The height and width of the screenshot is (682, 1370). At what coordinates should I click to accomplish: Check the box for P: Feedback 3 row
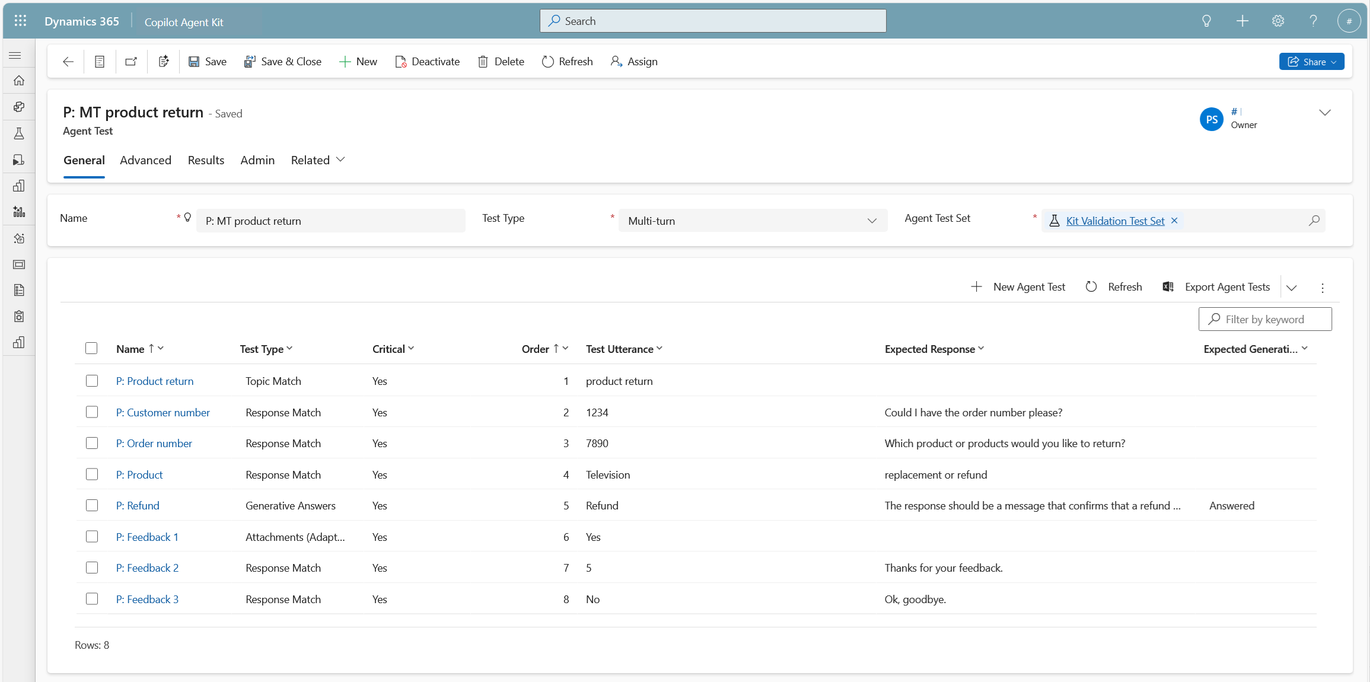92,598
